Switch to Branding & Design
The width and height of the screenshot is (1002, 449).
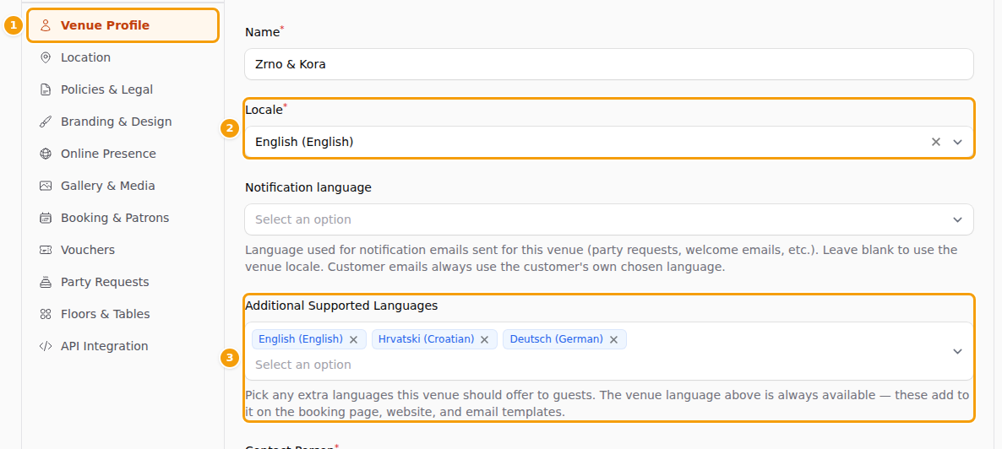pos(123,122)
